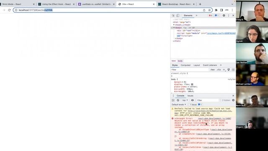Select the body breadcrumb
The image size is (268, 151).
pyautogui.click(x=180, y=61)
